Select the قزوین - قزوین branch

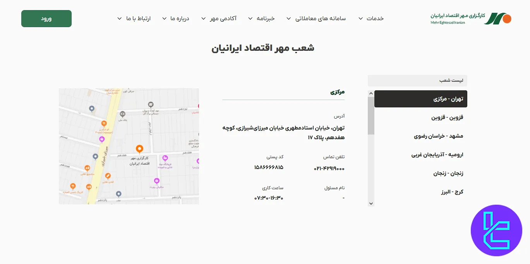[447, 117]
